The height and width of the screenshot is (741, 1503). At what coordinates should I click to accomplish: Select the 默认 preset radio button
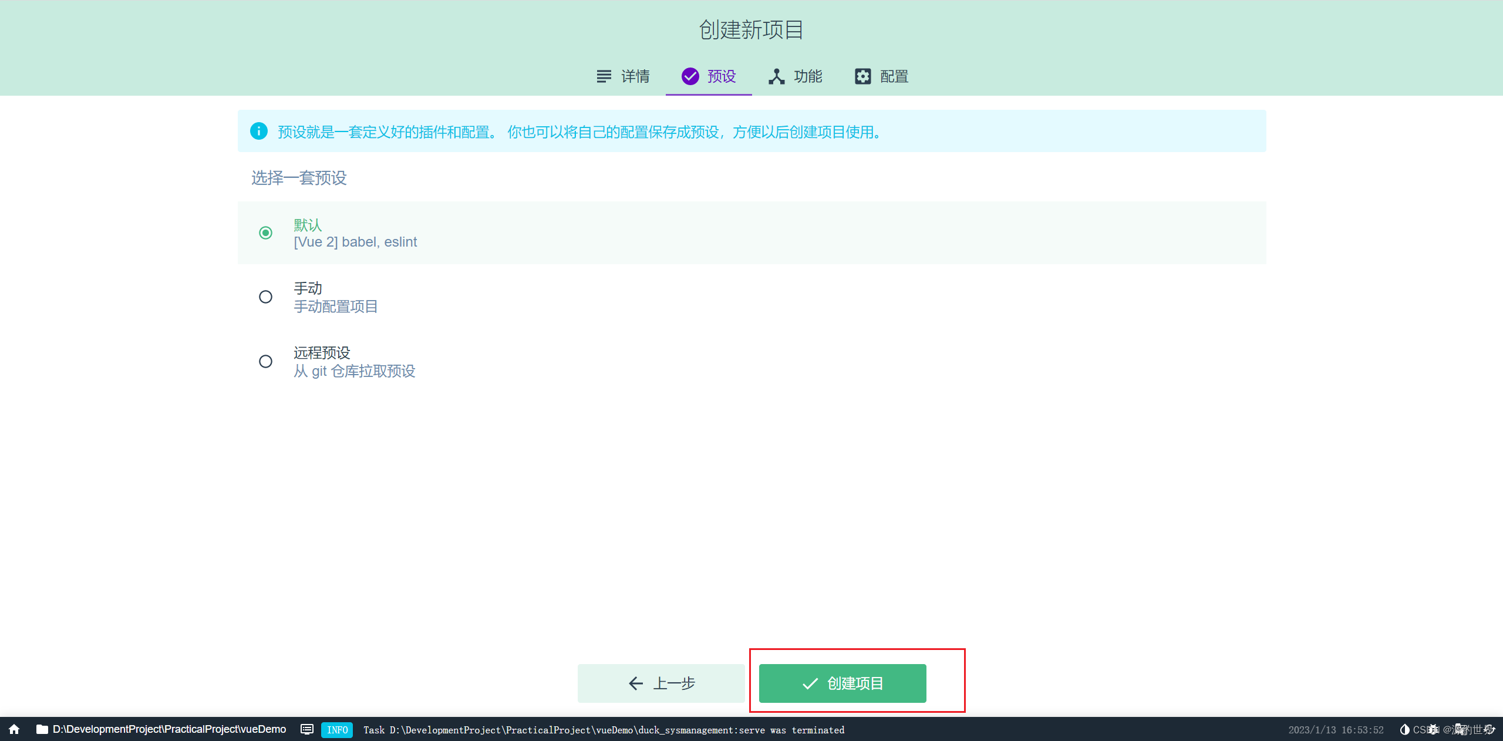(x=265, y=233)
